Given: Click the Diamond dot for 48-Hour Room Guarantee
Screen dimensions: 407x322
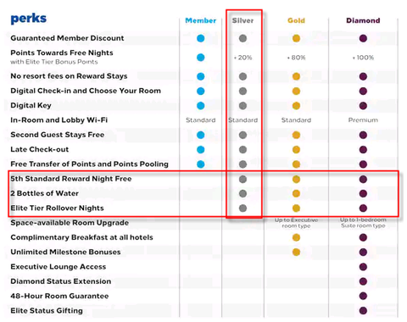Looking at the screenshot, I should point(363,296).
